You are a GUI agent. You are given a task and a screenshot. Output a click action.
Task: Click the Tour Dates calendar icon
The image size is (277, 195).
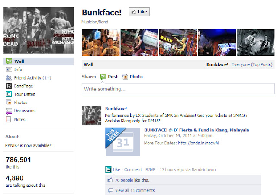pos(9,94)
